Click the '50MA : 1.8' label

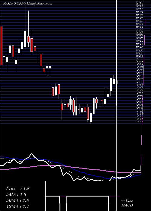point(18,200)
